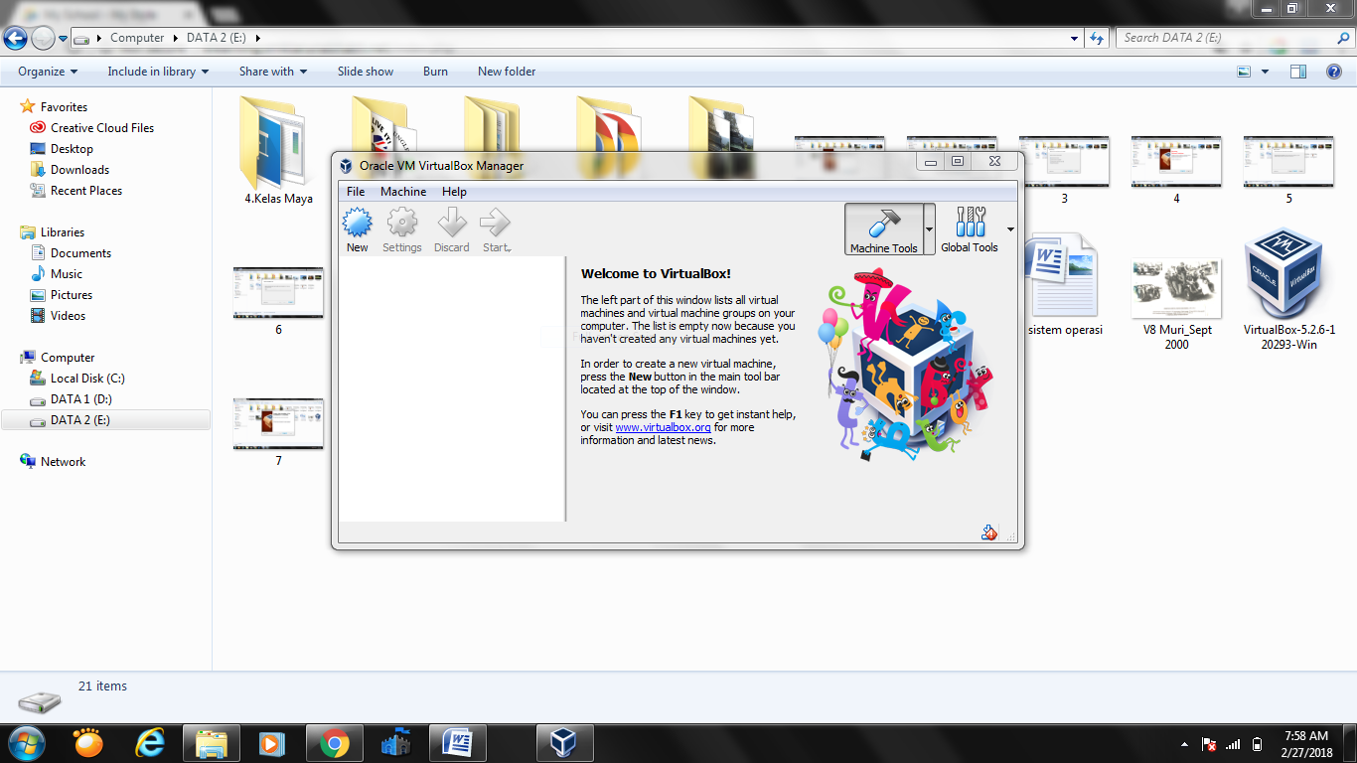The height and width of the screenshot is (763, 1357).
Task: Expand the Machine Tools dropdown arrow
Action: pyautogui.click(x=930, y=229)
